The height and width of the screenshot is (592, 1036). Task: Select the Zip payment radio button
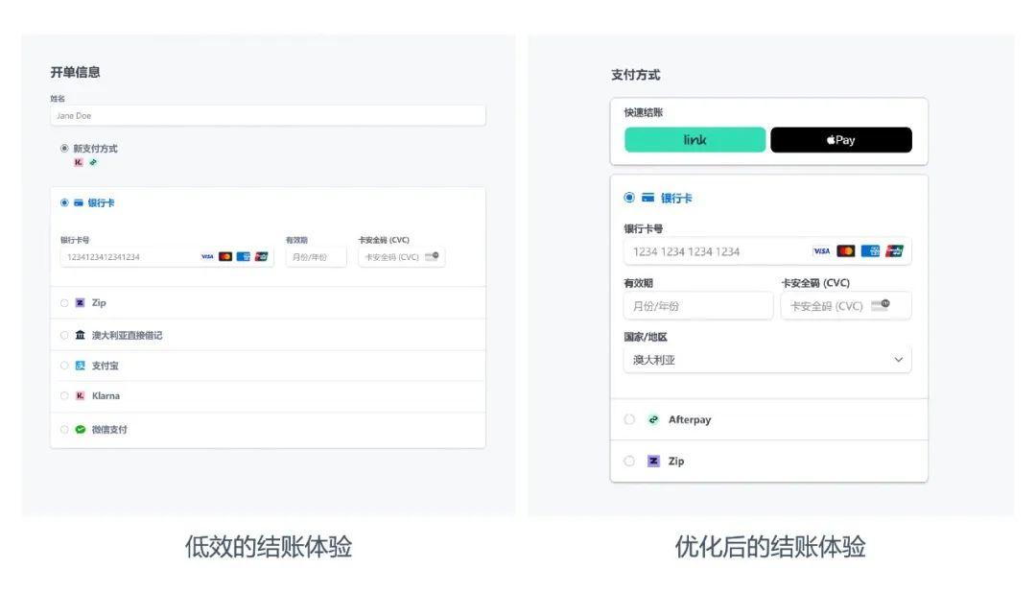[x=64, y=302]
